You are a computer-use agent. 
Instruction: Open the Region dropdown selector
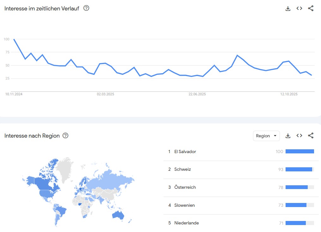[x=266, y=136]
